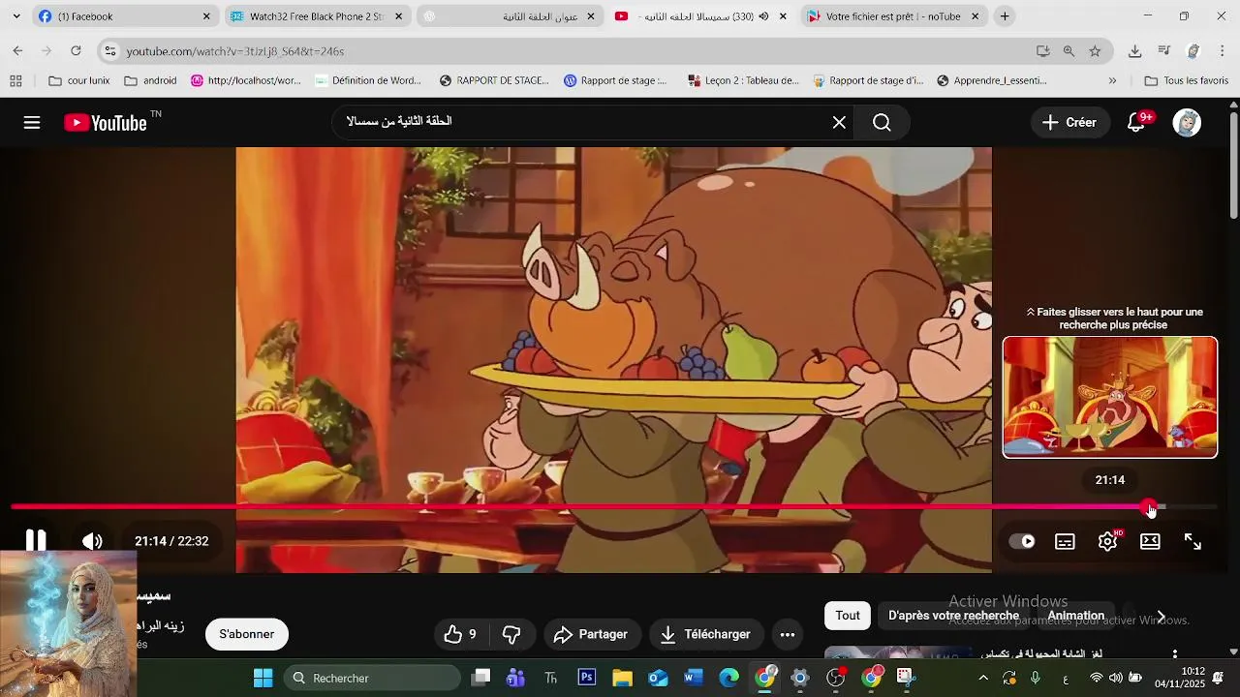The width and height of the screenshot is (1240, 697).
Task: Show hidden system tray icons
Action: [x=983, y=678]
